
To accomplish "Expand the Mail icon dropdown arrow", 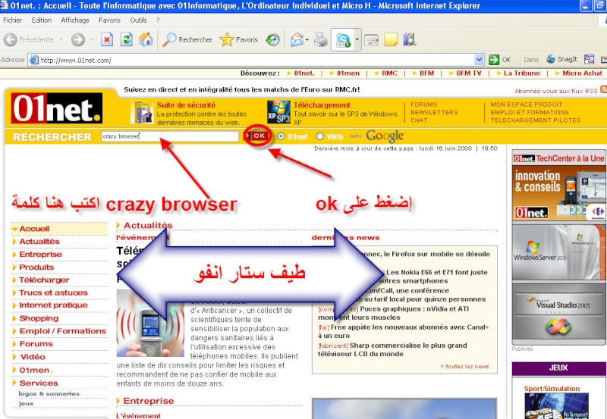I will [x=307, y=39].
